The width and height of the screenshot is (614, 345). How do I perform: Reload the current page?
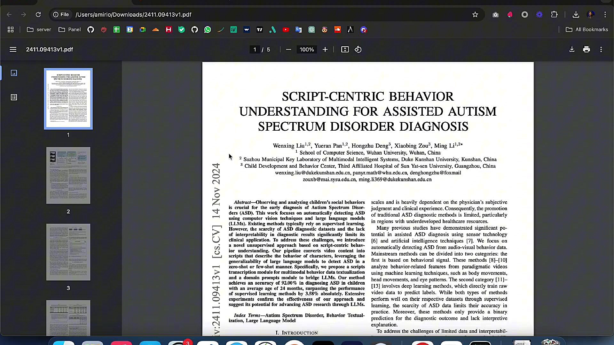point(38,15)
